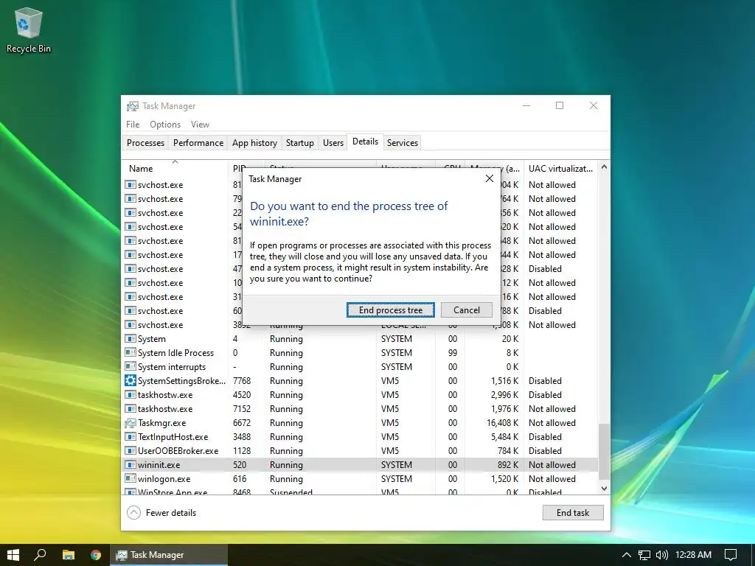Viewport: 755px width, 566px height.
Task: Cancel the end process dialog
Action: pos(467,310)
